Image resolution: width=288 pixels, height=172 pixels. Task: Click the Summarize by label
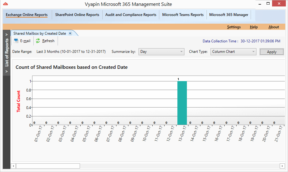pyautogui.click(x=123, y=52)
